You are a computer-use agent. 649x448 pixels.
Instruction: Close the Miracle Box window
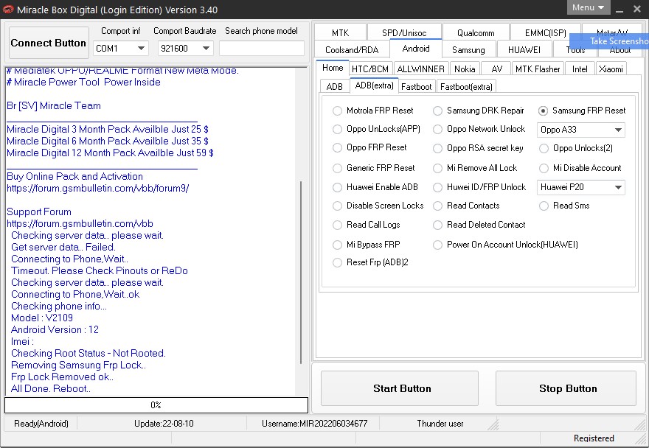[x=637, y=9]
